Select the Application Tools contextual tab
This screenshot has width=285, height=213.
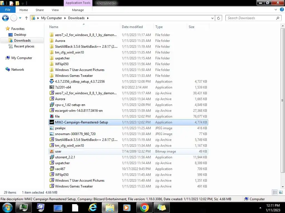tap(78, 3)
